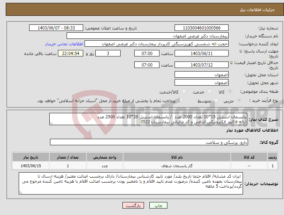Click the تاریخ نیاز column header
Image resolution: width=284 pixels, height=215 pixels.
(x=31, y=157)
